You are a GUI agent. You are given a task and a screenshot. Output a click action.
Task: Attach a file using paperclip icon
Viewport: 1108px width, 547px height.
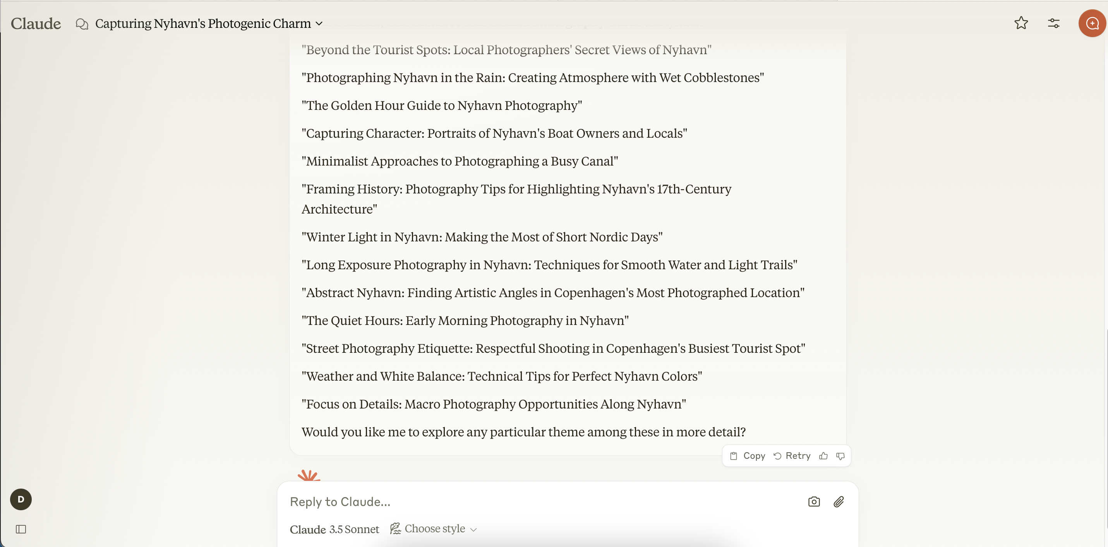[x=839, y=501]
